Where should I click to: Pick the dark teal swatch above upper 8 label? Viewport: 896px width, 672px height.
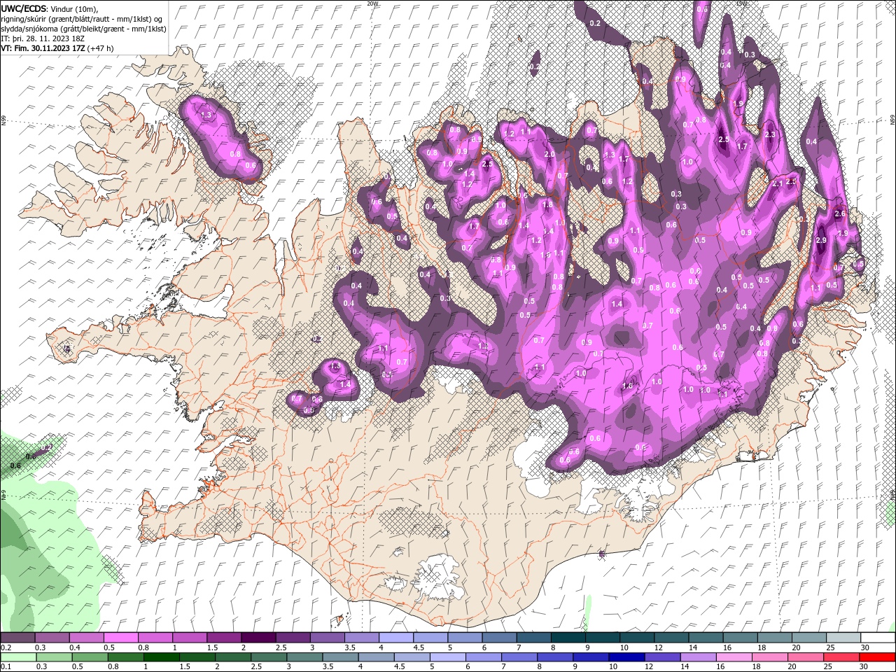click(568, 638)
